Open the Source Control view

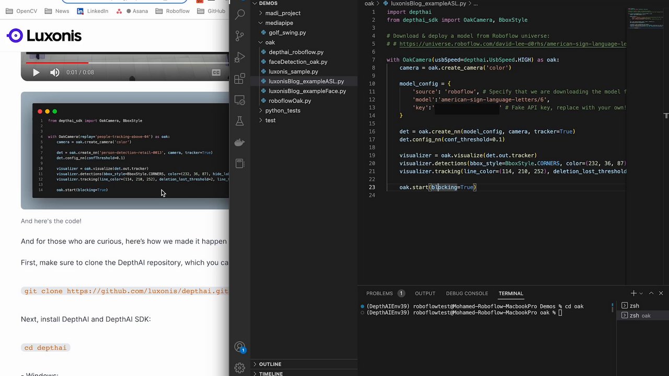pos(240,36)
